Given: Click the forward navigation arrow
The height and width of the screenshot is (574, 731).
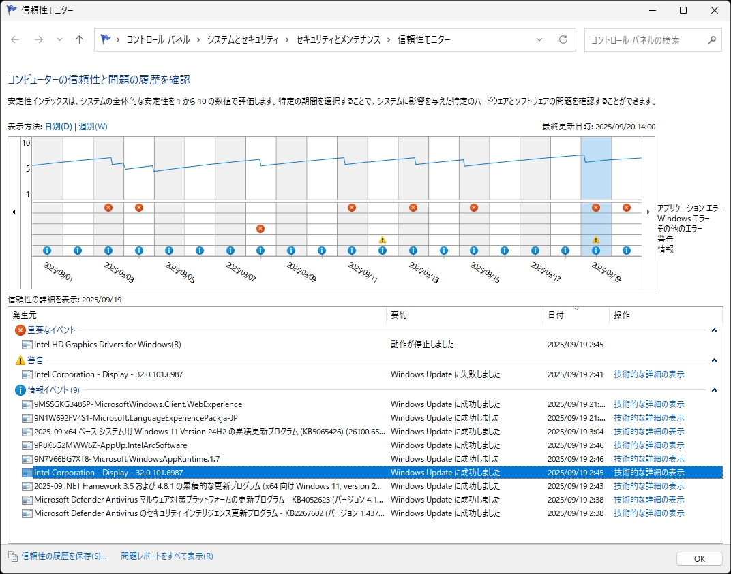Looking at the screenshot, I should (39, 39).
